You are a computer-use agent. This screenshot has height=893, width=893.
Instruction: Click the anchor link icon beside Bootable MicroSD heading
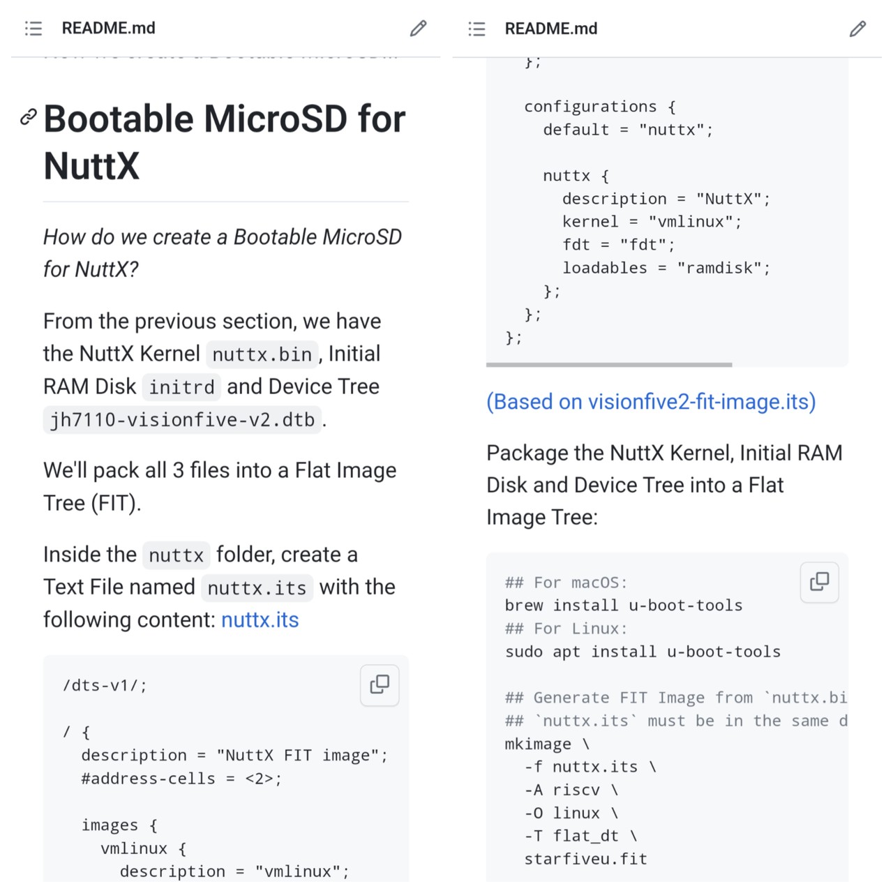click(x=28, y=117)
